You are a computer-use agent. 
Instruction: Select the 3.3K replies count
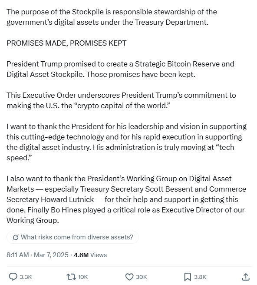(x=26, y=277)
